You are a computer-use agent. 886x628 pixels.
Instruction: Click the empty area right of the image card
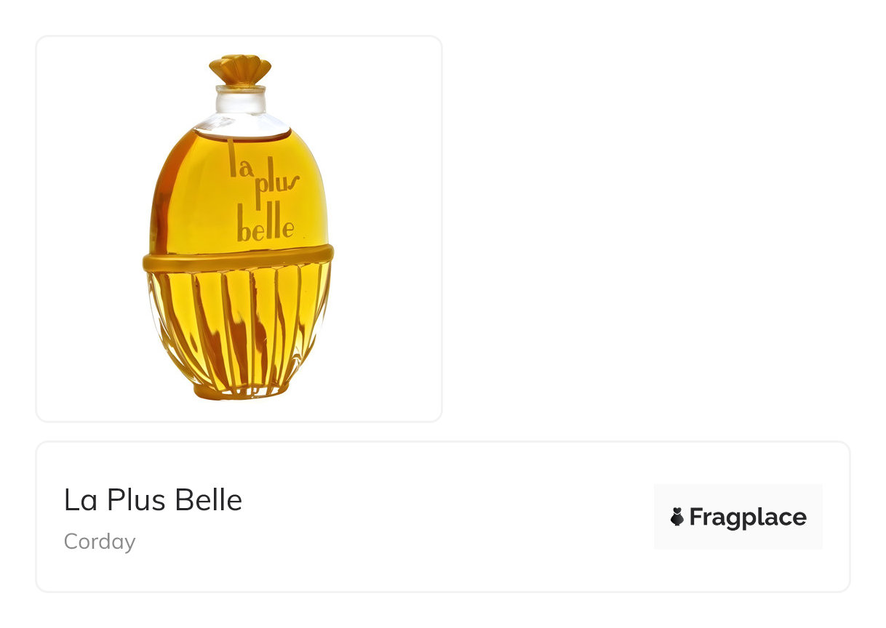[647, 228]
